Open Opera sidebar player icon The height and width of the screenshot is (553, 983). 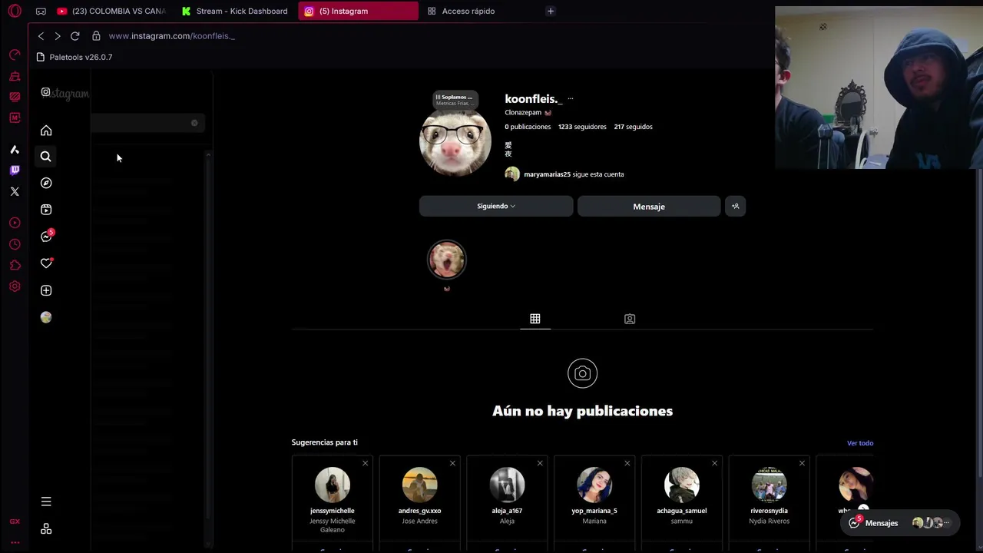15,223
